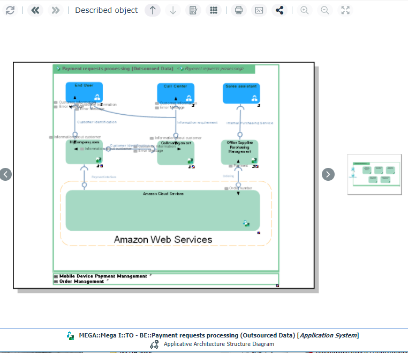The height and width of the screenshot is (353, 408).
Task: Open the Order Management link
Action: [81, 281]
